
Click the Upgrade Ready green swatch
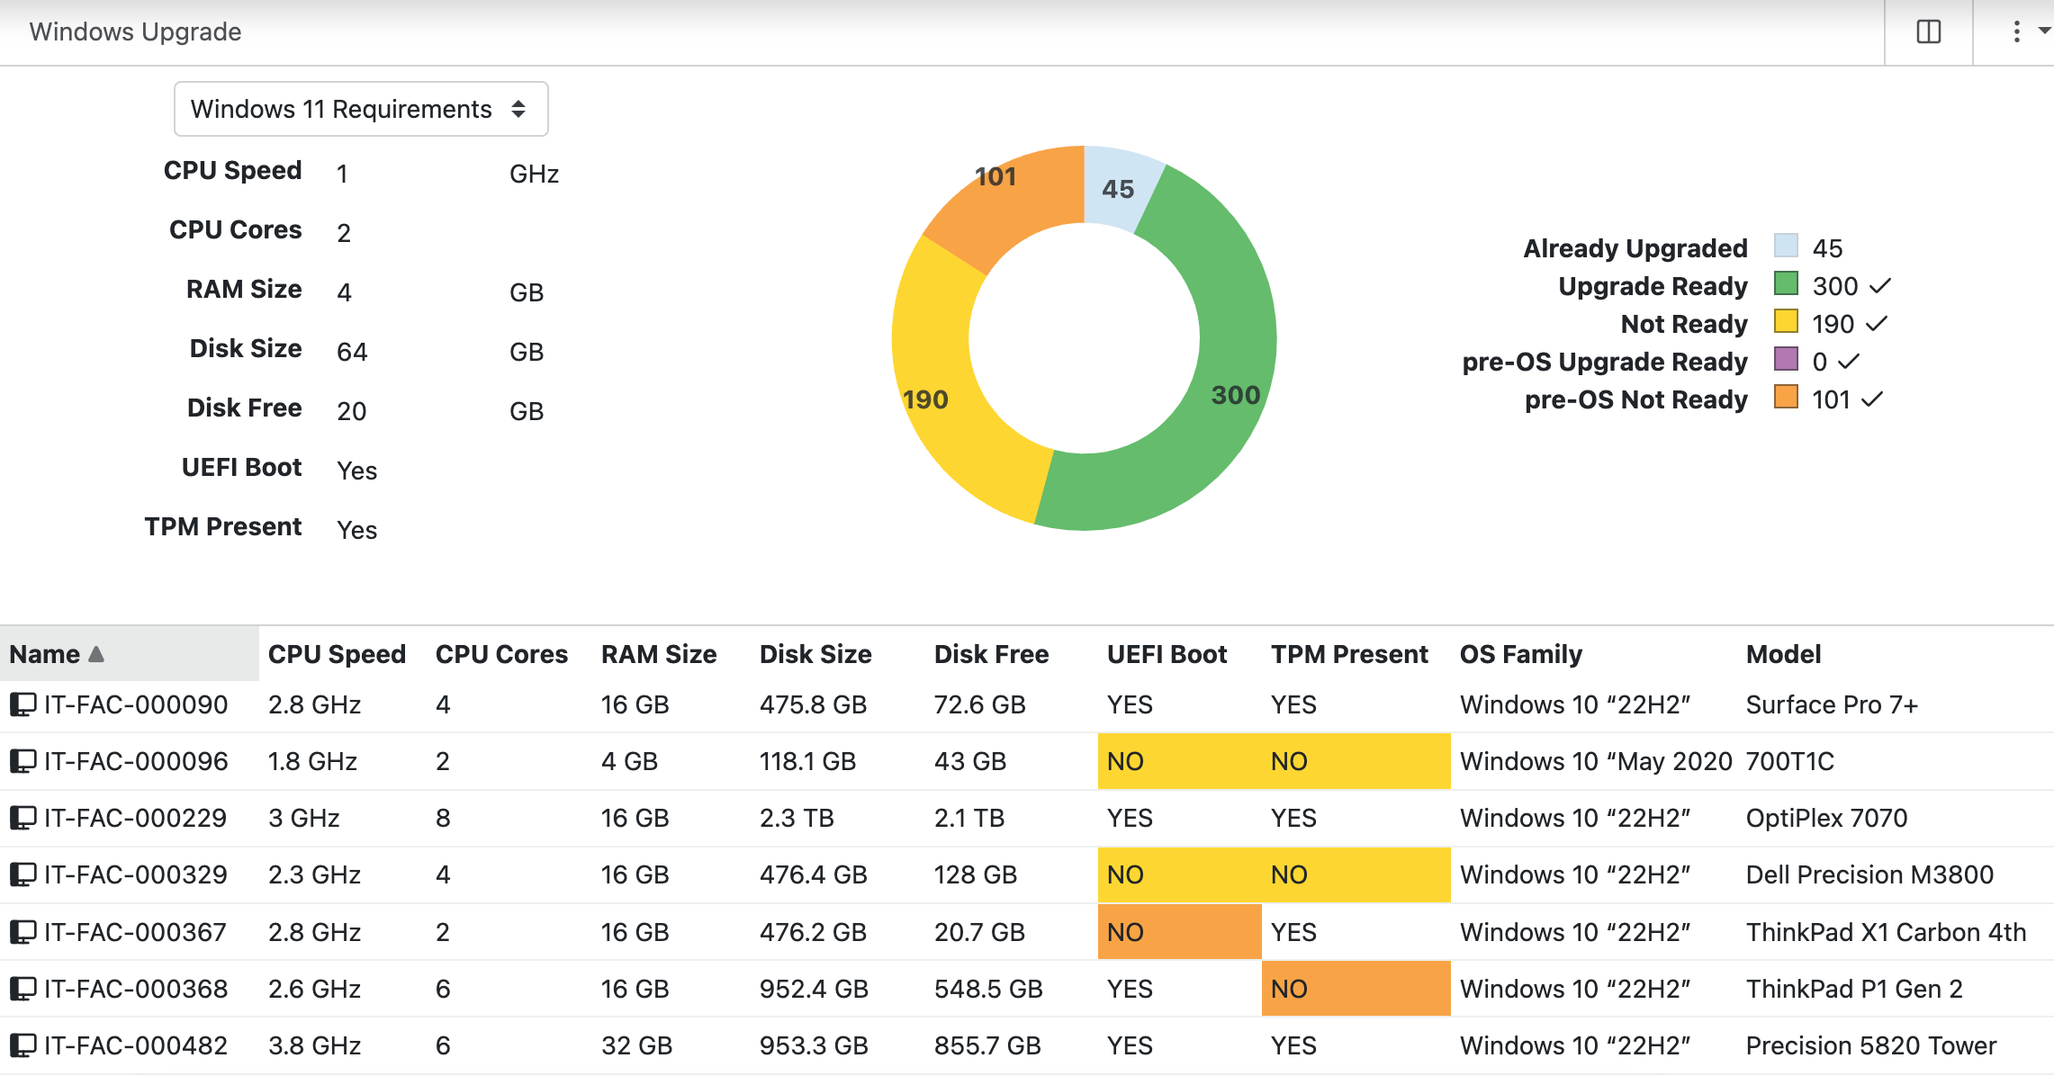[x=1786, y=283]
